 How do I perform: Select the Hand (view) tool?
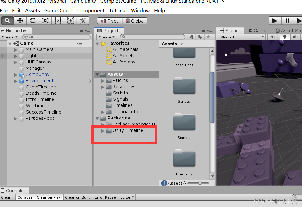point(8,21)
